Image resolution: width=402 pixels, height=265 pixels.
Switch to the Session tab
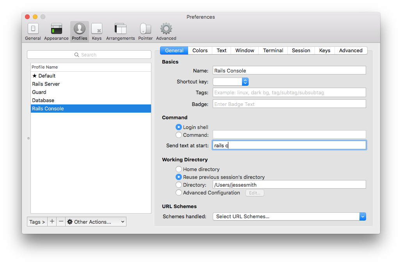coord(301,50)
